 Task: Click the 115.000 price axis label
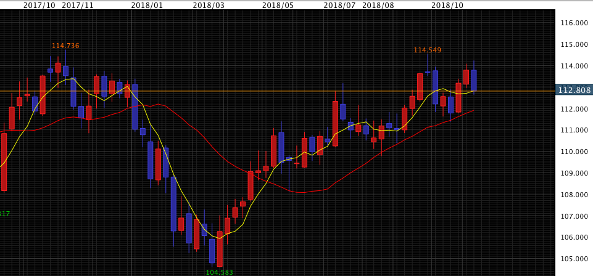pos(574,44)
